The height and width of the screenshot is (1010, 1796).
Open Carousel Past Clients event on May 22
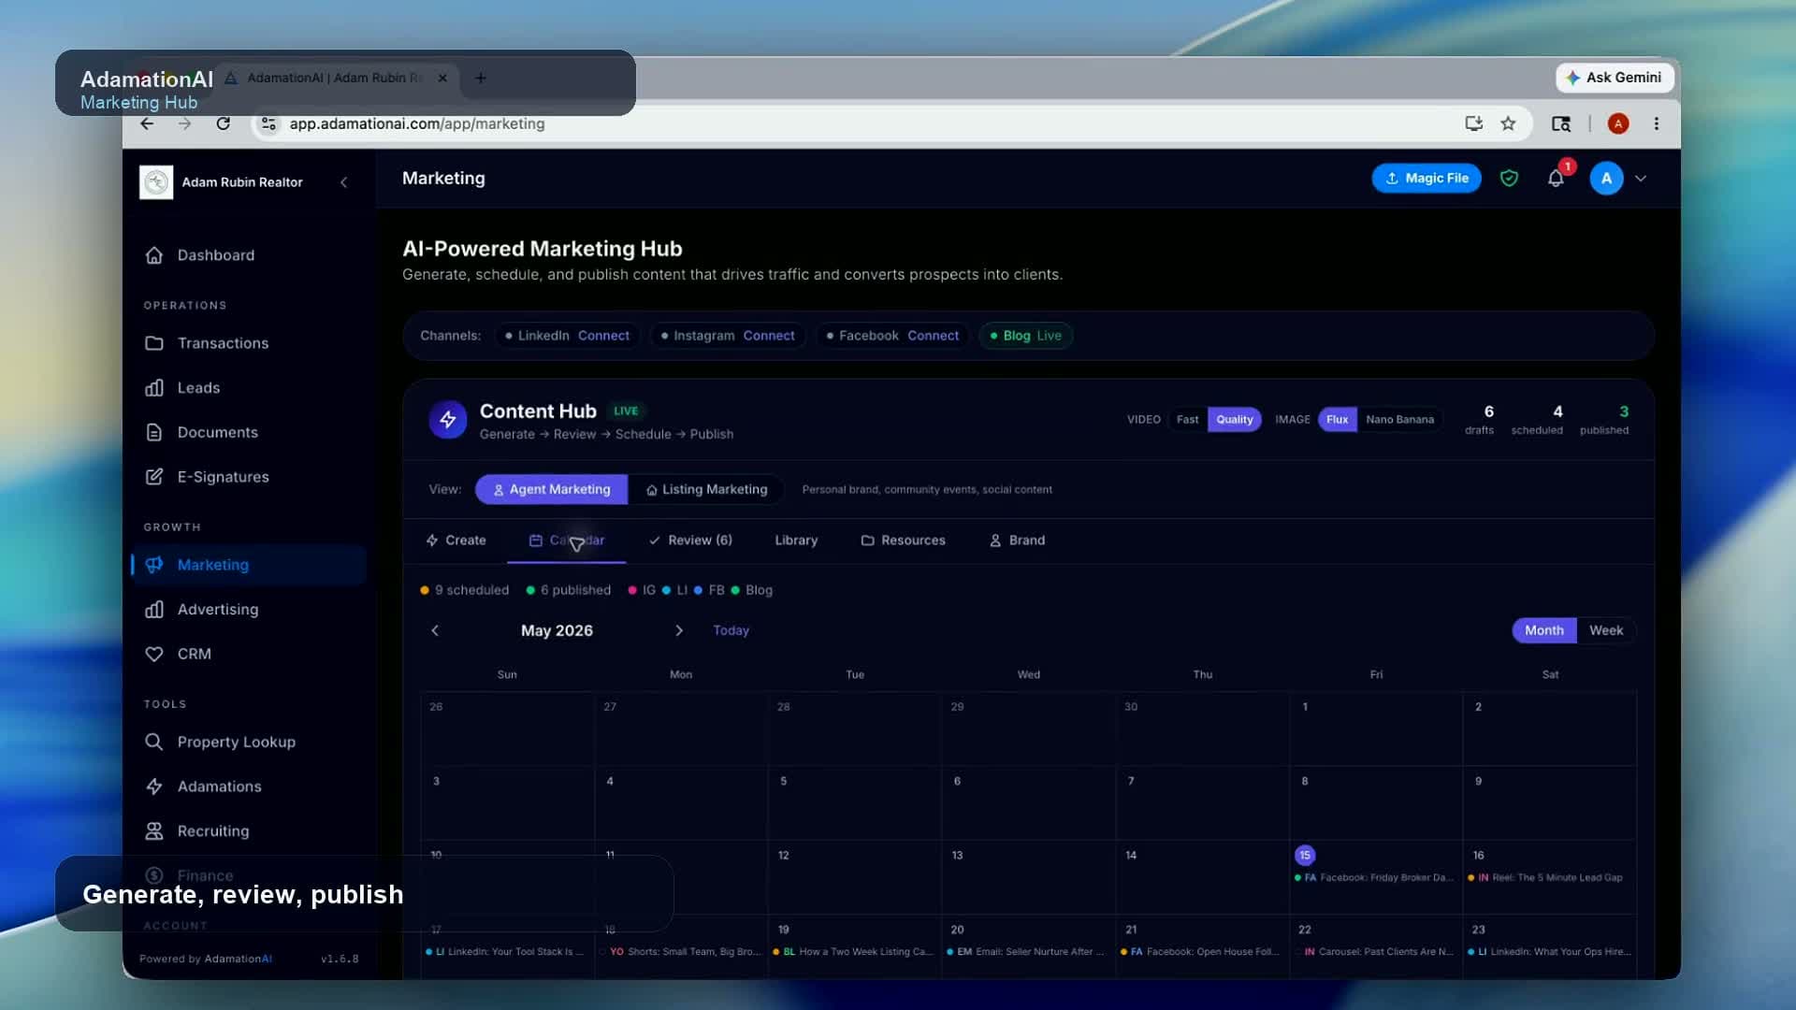(1374, 952)
